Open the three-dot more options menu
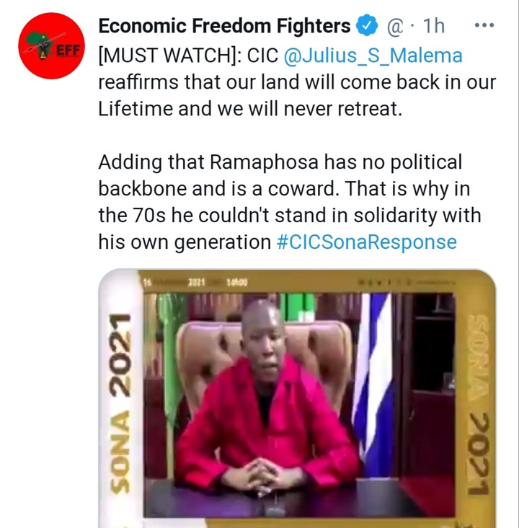This screenshot has height=528, width=519. click(484, 25)
